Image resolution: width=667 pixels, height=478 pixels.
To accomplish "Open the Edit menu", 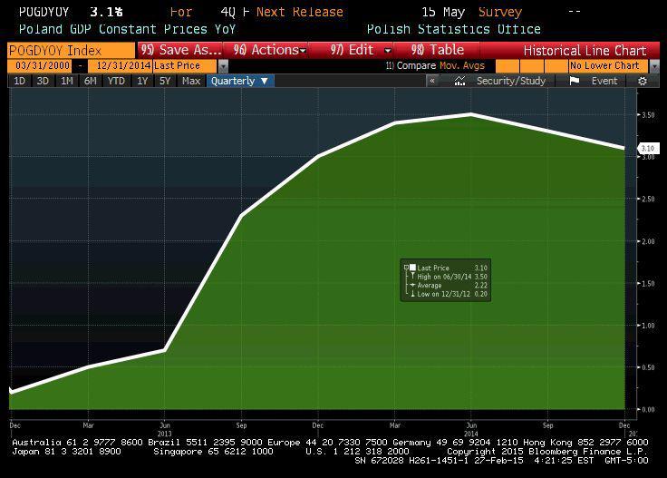I will point(361,50).
